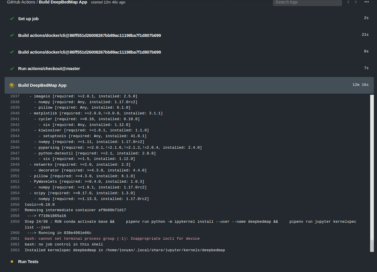Click the setuptools requirement log line

(x=93, y=136)
